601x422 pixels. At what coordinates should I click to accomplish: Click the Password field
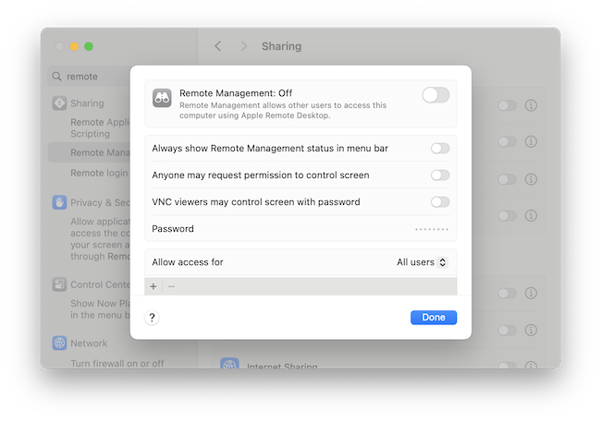coord(431,229)
